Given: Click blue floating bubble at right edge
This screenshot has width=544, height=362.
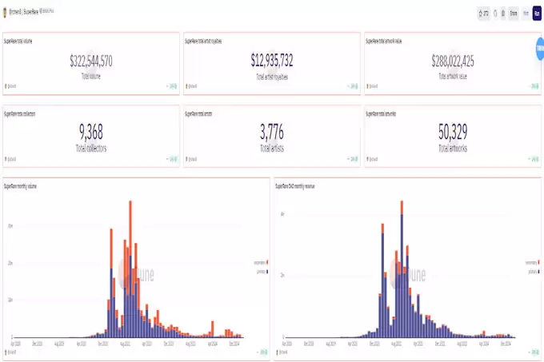Looking at the screenshot, I should click(x=540, y=49).
